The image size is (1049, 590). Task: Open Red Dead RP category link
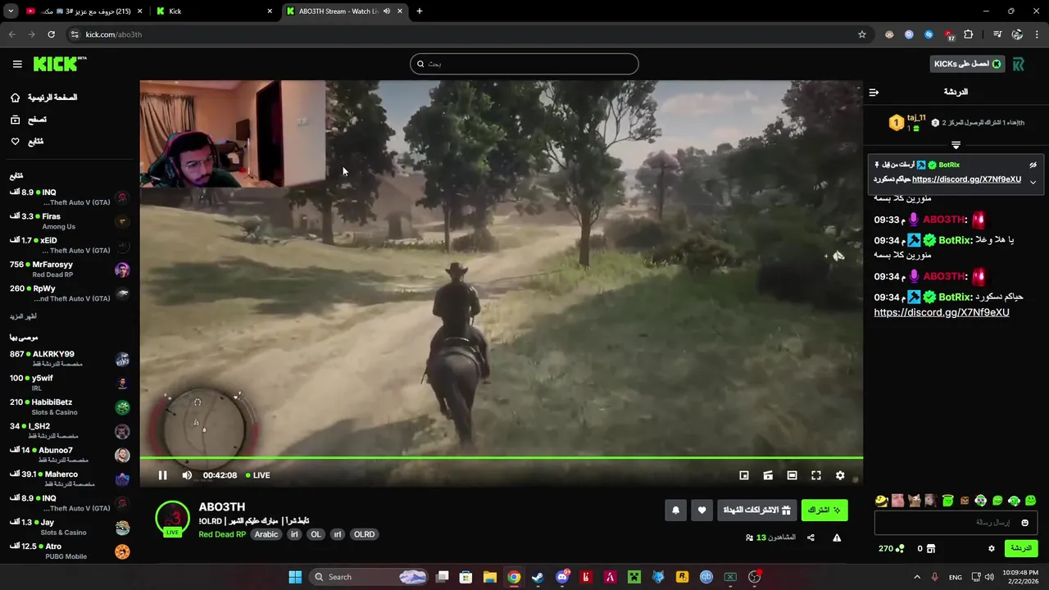pos(222,534)
